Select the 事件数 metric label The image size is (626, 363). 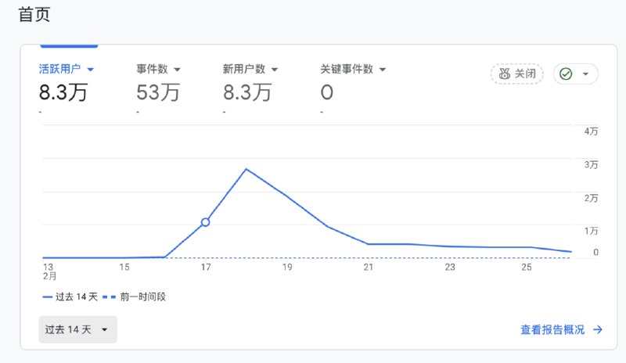[152, 69]
